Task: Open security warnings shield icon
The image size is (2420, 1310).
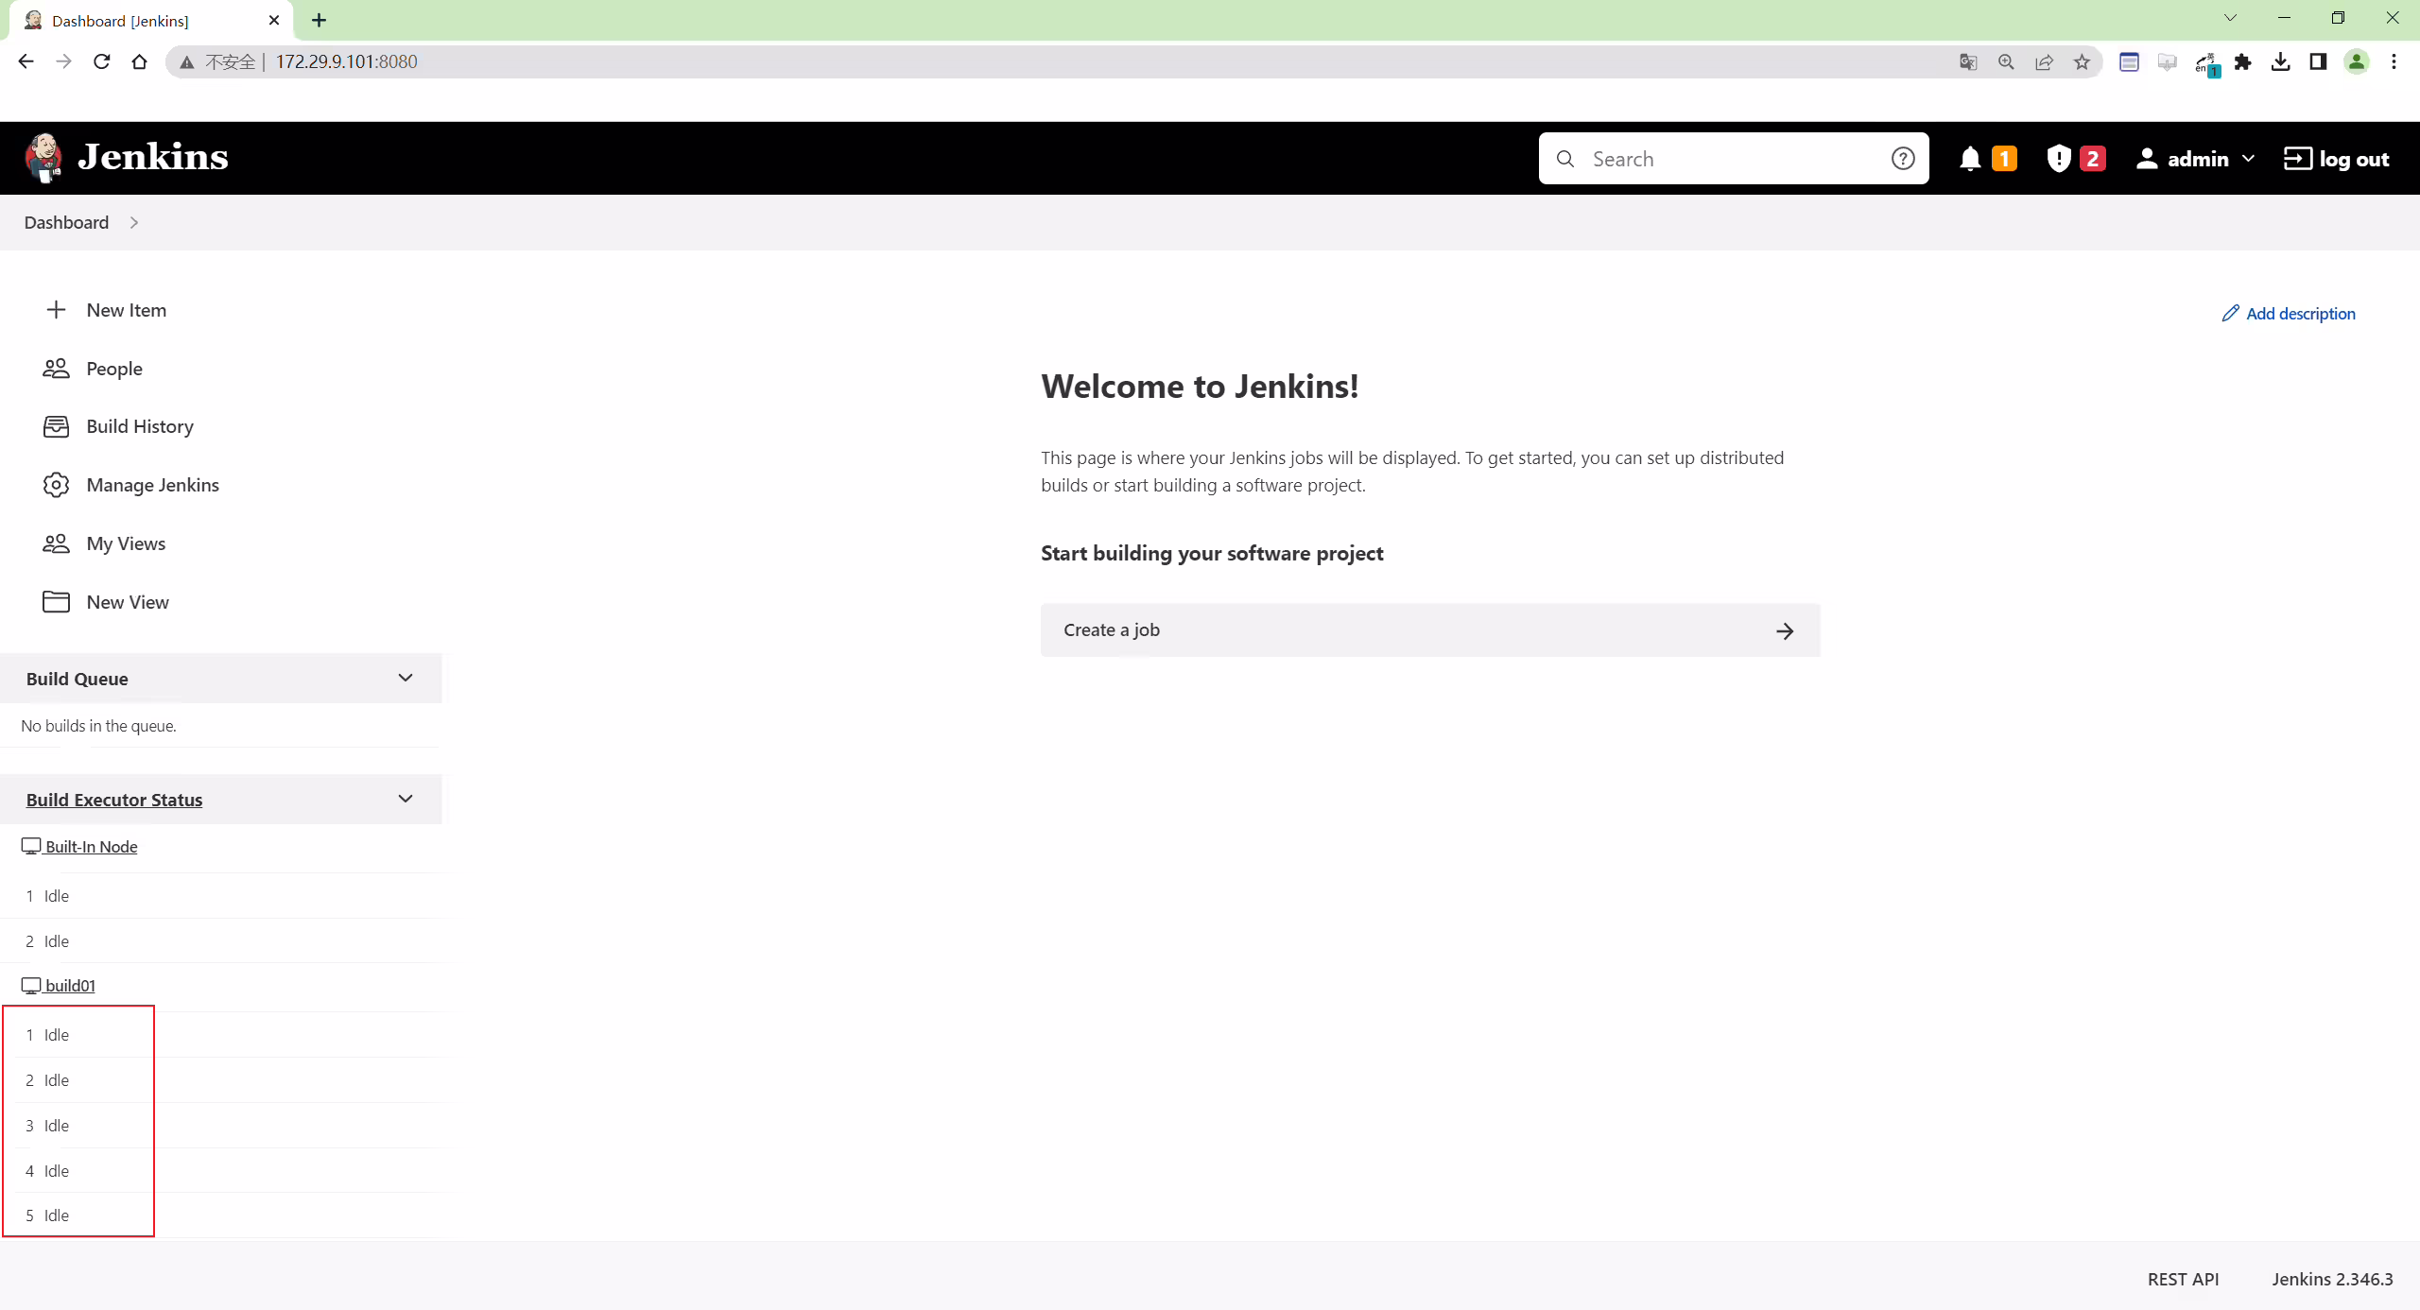Action: coord(2058,159)
